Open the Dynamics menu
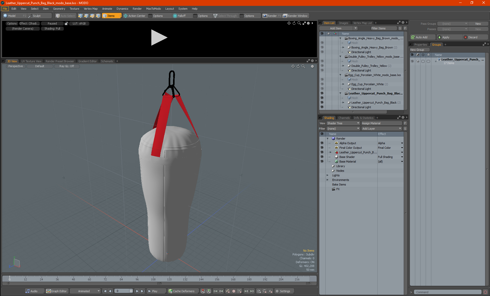 [x=122, y=9]
